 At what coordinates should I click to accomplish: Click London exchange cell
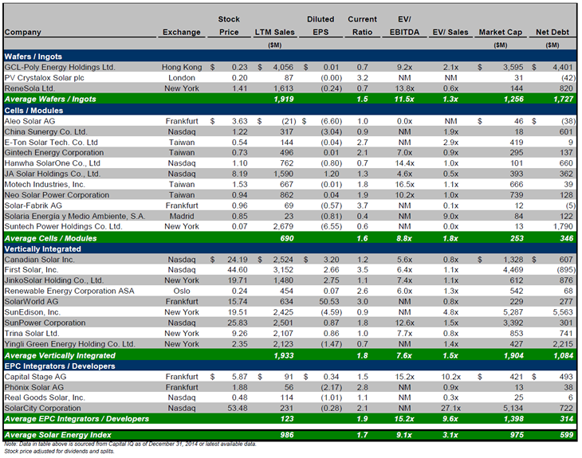click(x=182, y=78)
